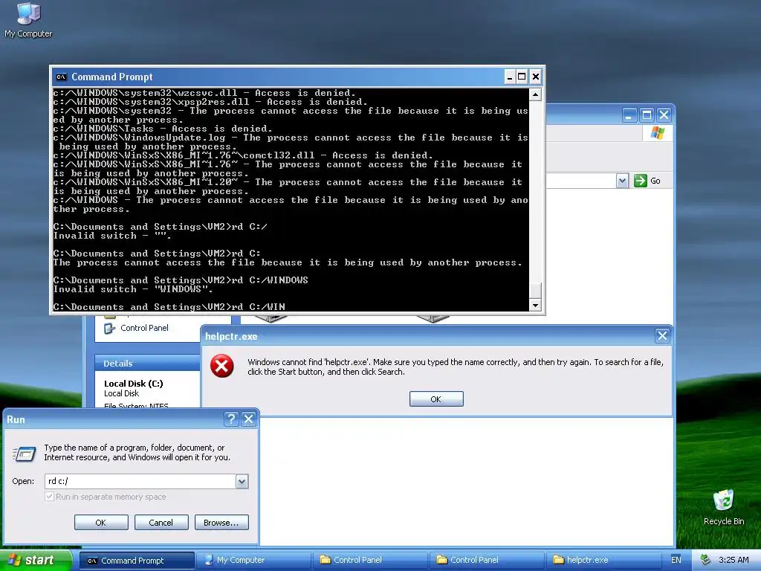The image size is (761, 571).
Task: Click the Open text field in Run dialog
Action: click(x=140, y=481)
